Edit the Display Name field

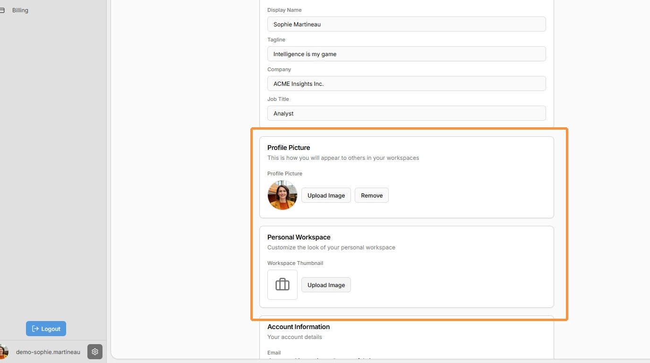pos(407,24)
